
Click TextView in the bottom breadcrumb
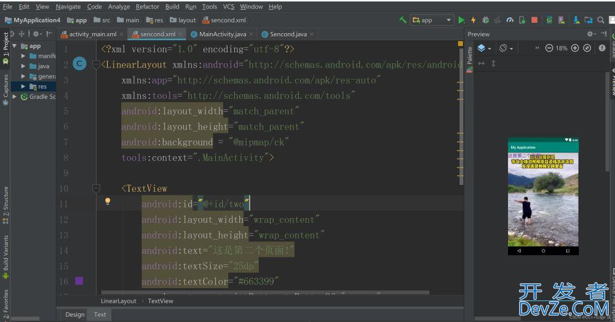coord(161,301)
